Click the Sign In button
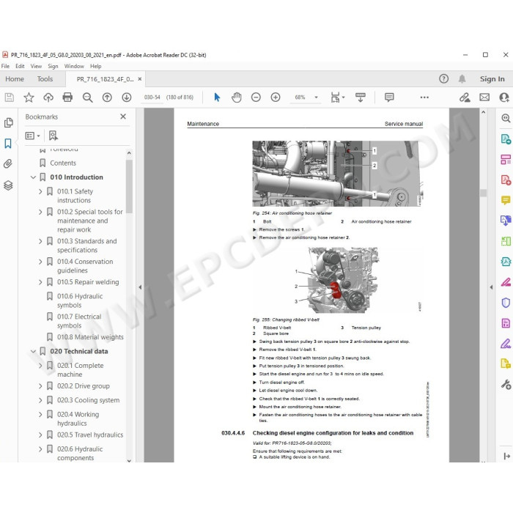 492,79
